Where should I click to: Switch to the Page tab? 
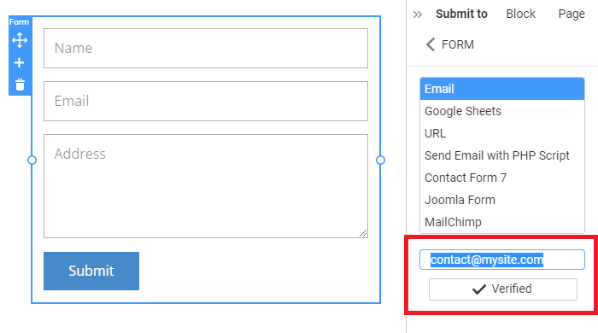tap(572, 15)
